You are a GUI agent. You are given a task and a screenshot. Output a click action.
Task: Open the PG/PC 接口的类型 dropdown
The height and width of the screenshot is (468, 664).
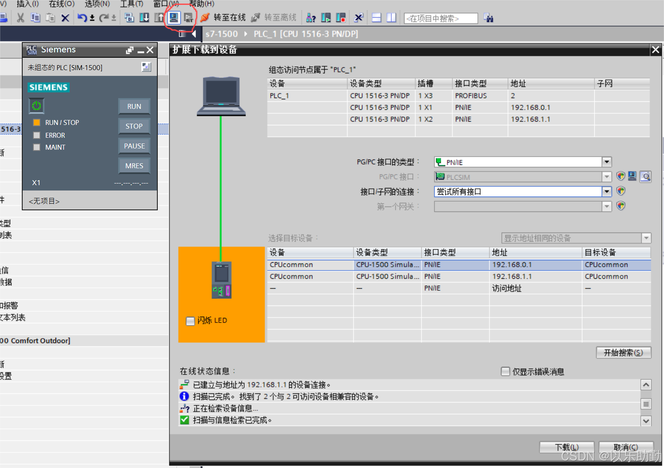606,162
